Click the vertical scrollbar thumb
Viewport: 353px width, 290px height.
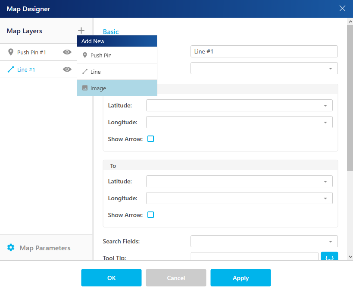350,98
